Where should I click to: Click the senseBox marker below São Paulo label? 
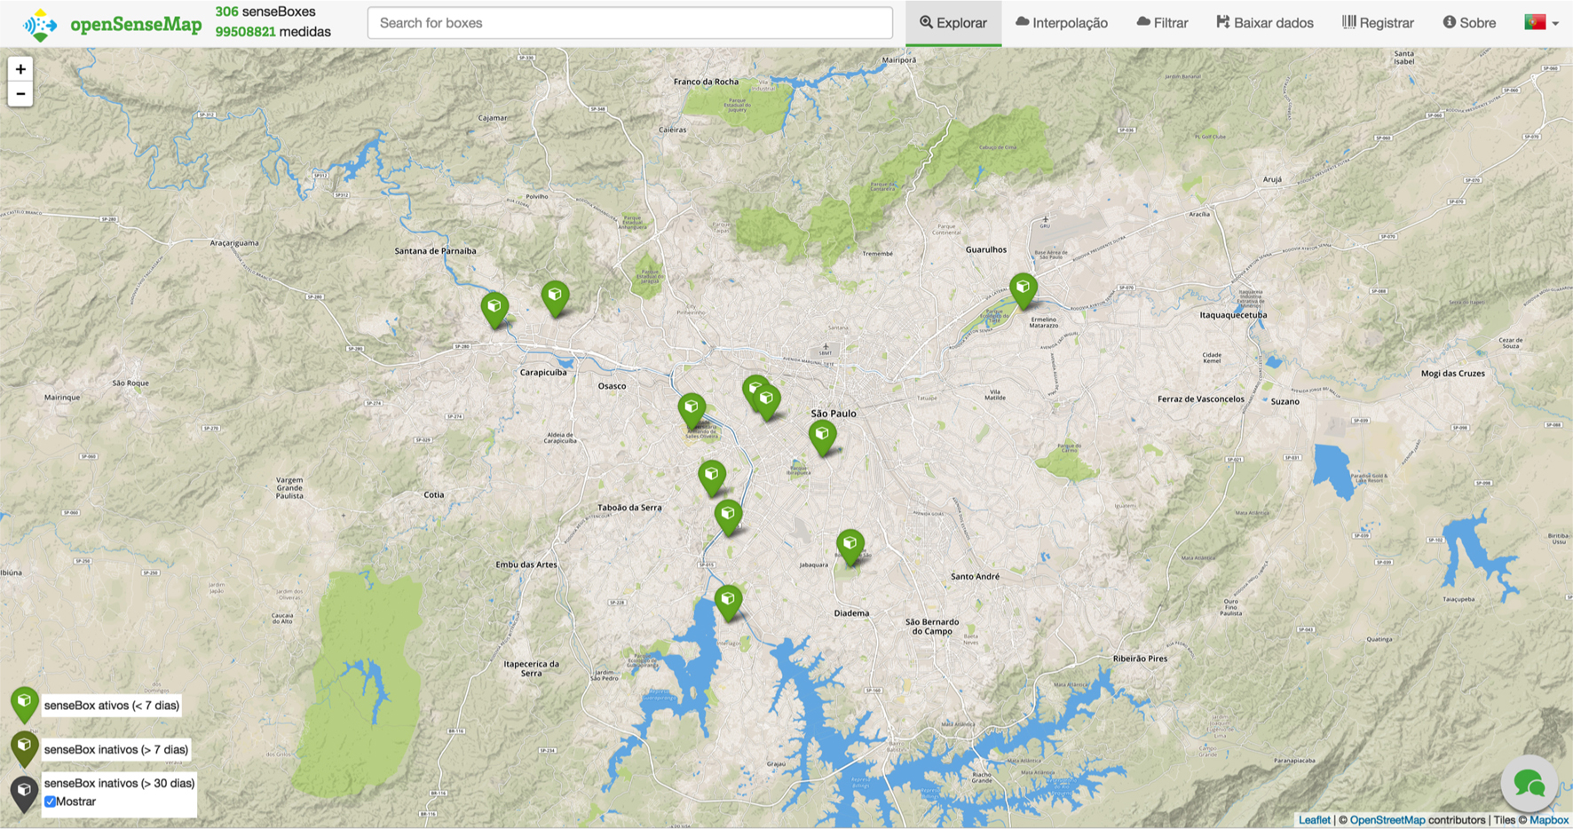[822, 436]
